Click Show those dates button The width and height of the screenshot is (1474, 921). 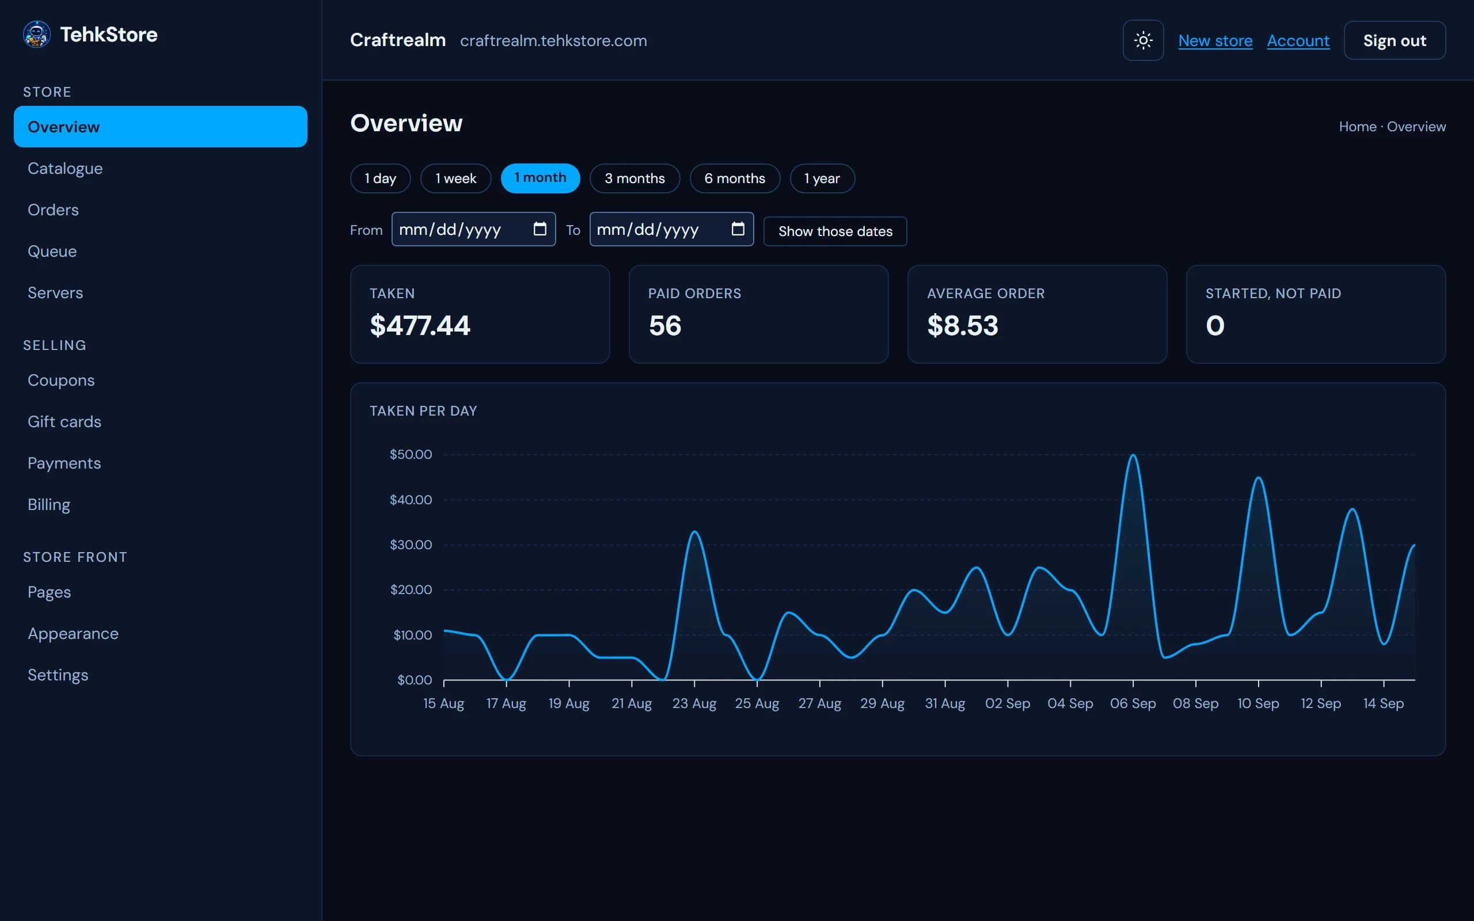(x=835, y=231)
